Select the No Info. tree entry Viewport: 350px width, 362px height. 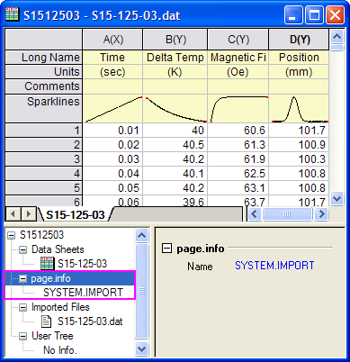(x=60, y=350)
